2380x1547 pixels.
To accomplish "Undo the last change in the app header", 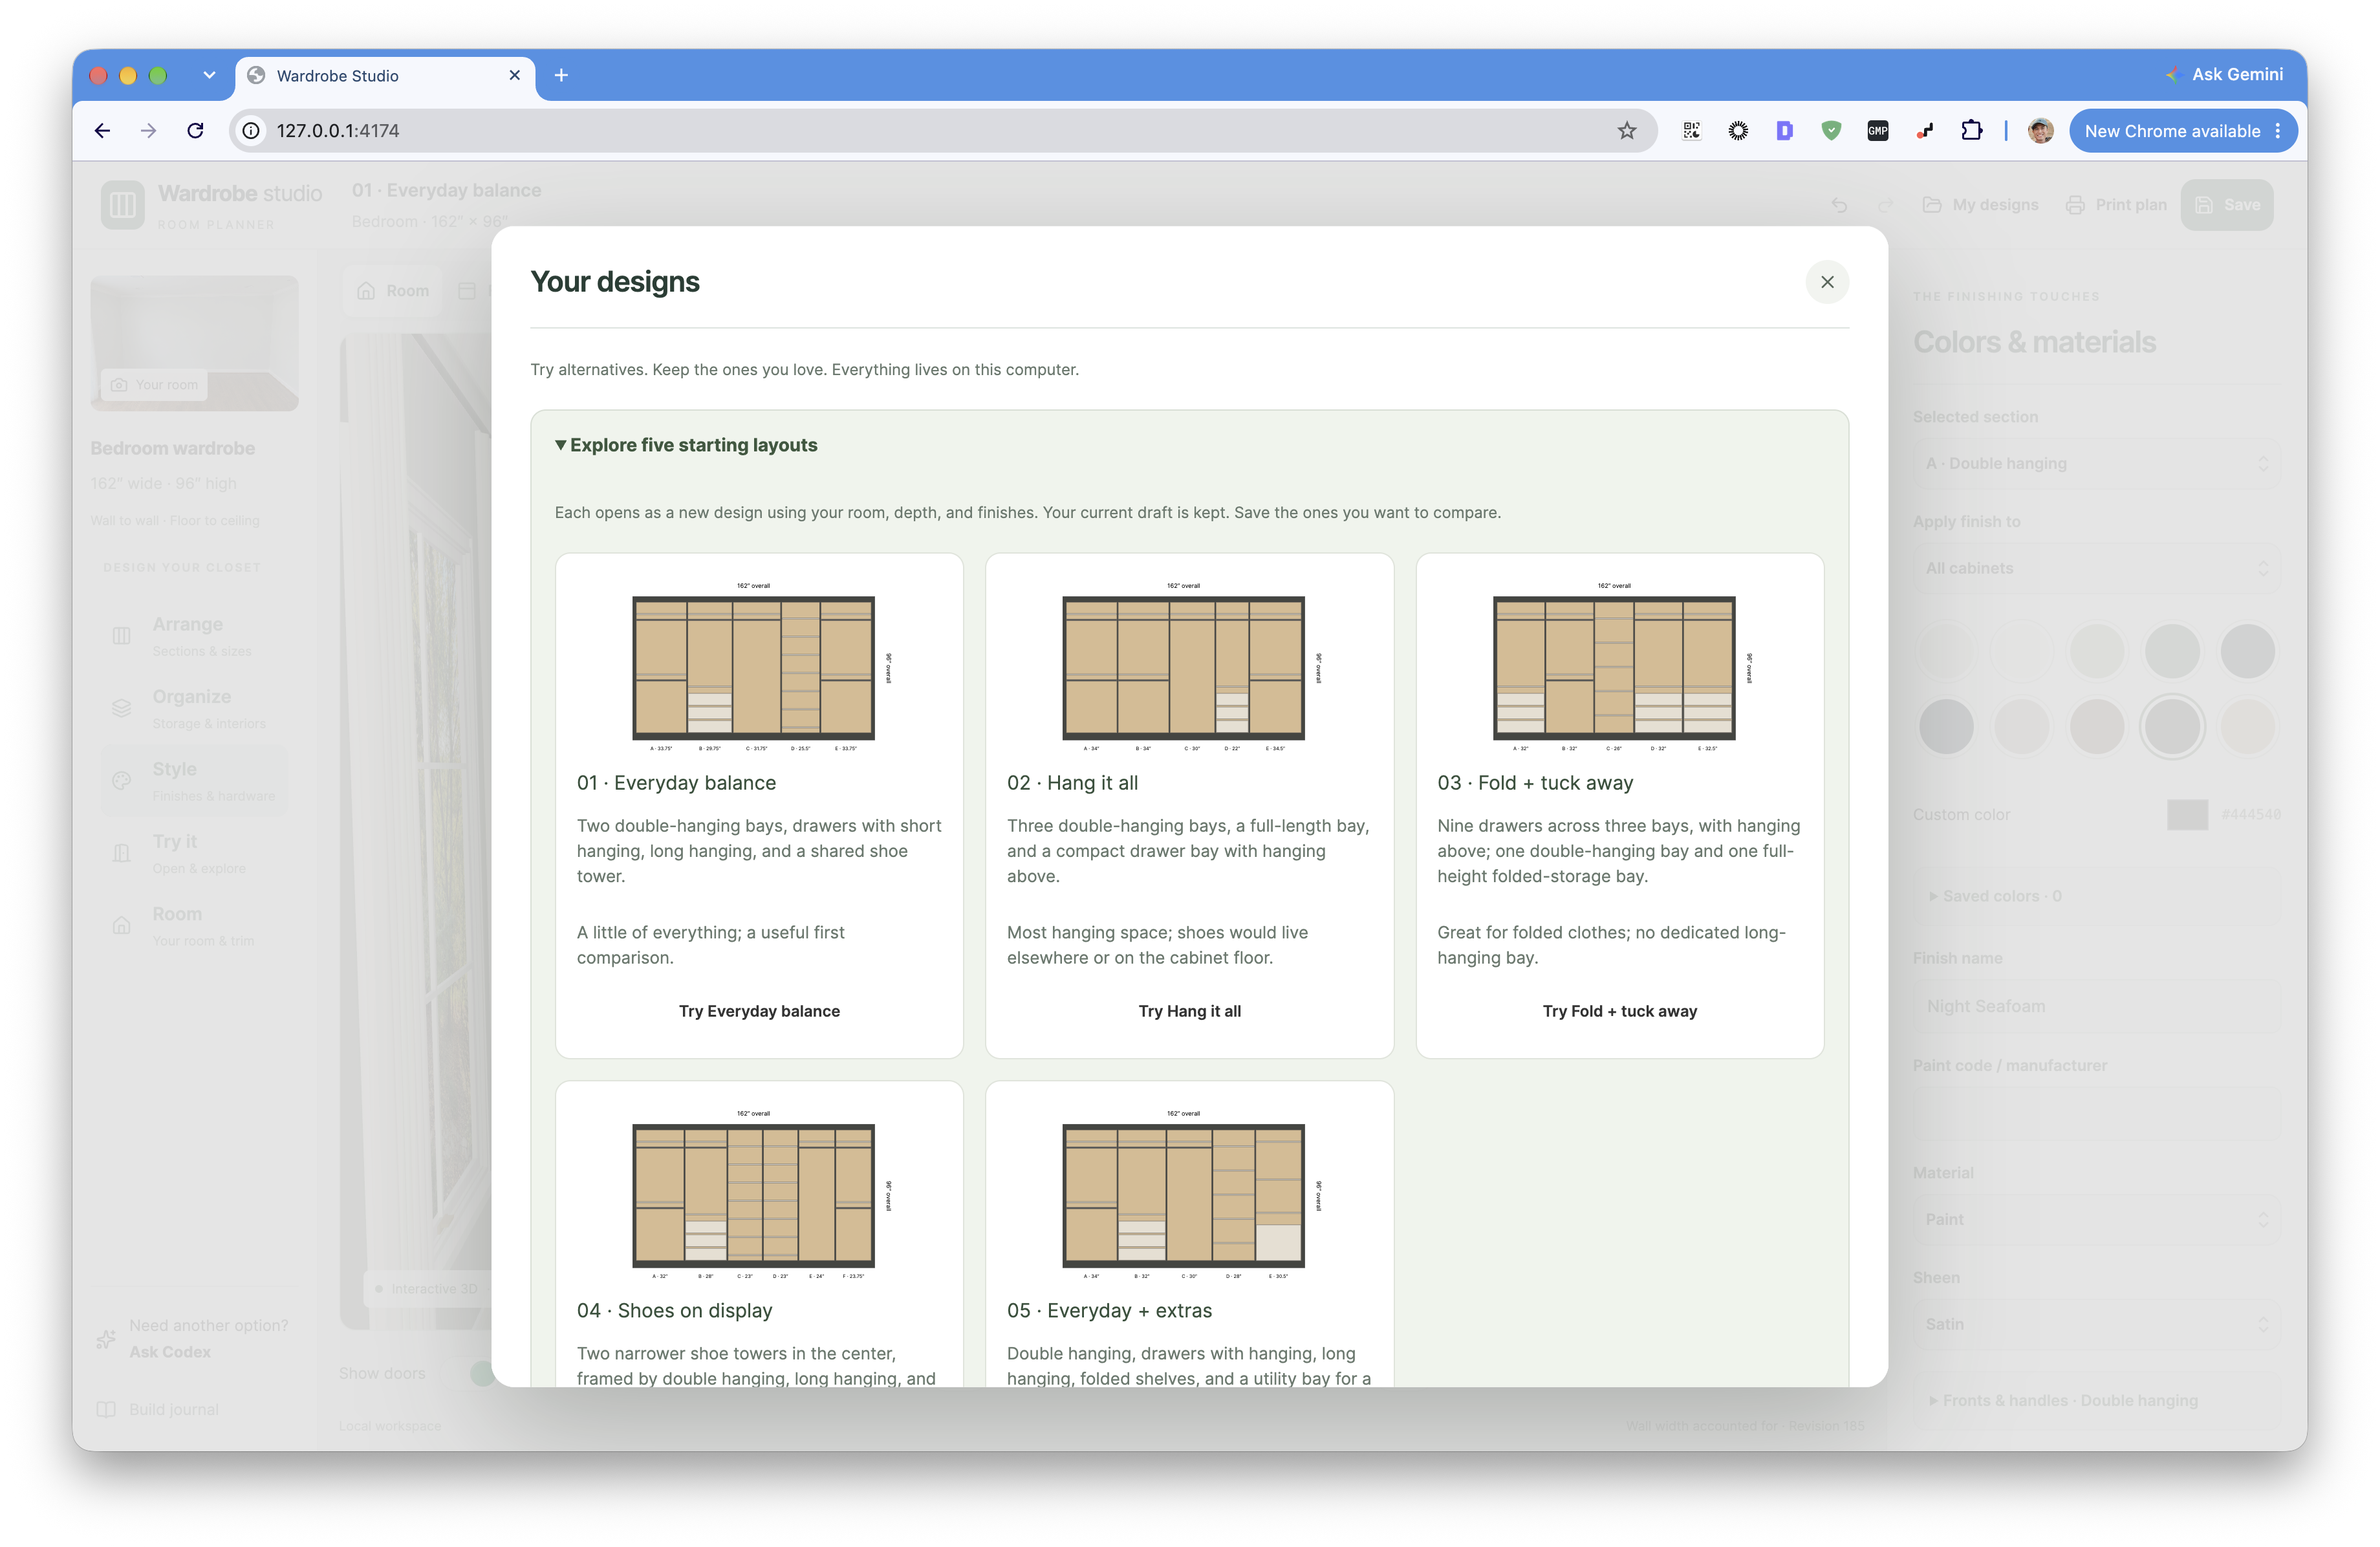I will (x=1839, y=205).
